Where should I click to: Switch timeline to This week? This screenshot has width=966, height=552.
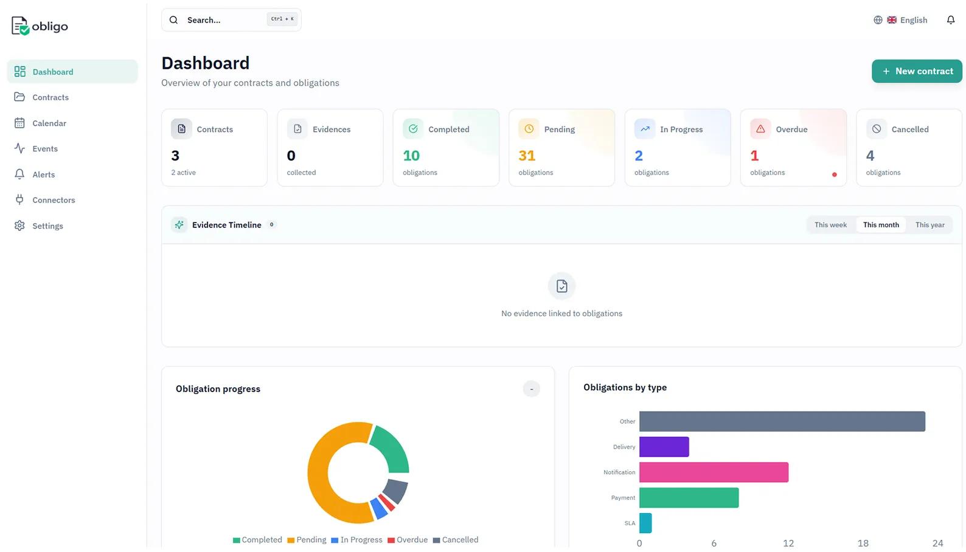(x=830, y=225)
